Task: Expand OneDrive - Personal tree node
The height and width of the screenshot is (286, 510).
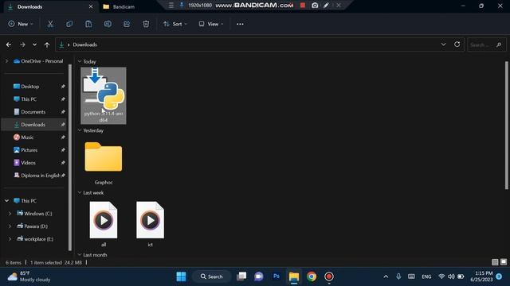Action: (x=7, y=61)
